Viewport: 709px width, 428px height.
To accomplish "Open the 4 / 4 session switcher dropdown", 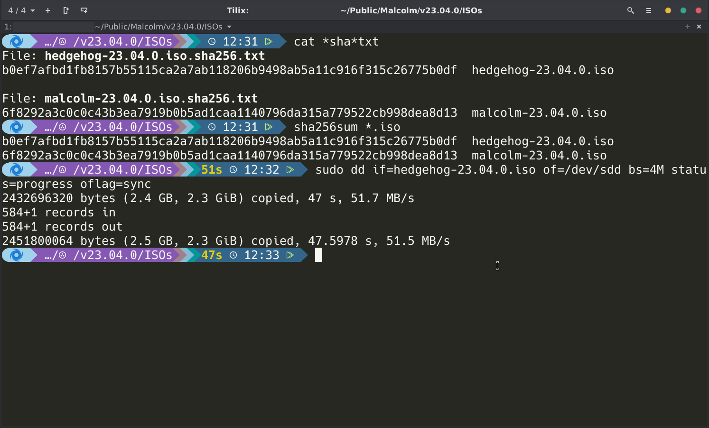I will click(x=21, y=10).
